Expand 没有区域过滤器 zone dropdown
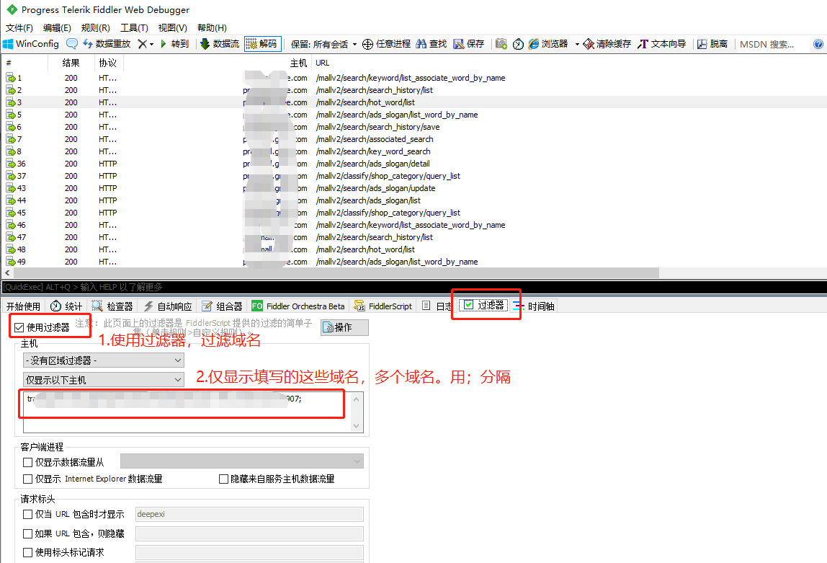Viewport: 827px width, 563px height. point(104,360)
